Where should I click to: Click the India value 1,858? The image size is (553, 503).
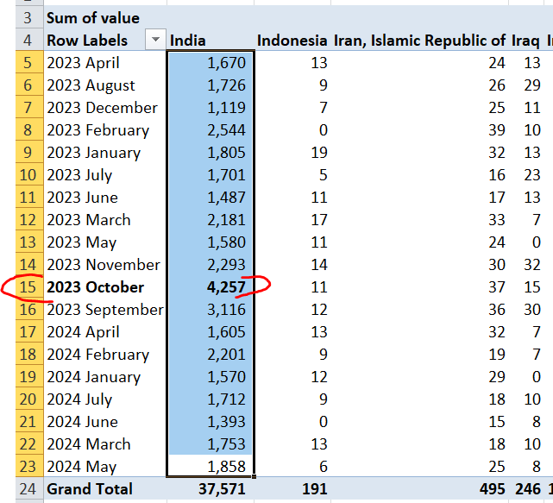point(226,467)
